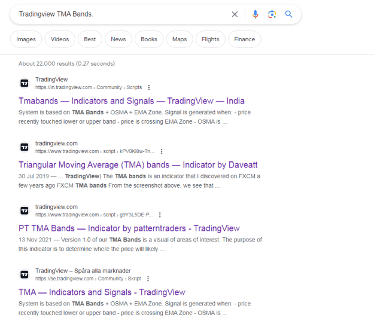Viewport: 374px width, 330px height.
Task: Open three-dot menu beside kPV0Kl8w-Tri URL
Action: (x=162, y=151)
